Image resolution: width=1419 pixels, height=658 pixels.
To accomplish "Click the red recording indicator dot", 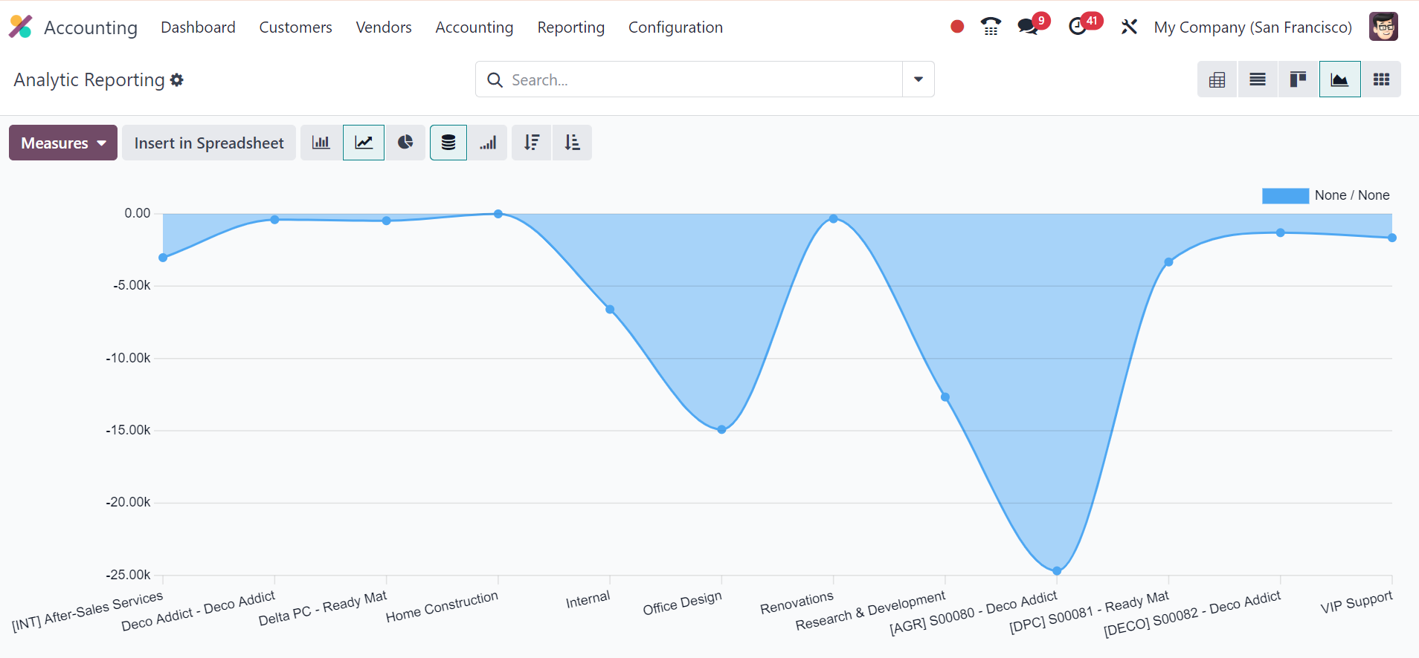I will 957,27.
